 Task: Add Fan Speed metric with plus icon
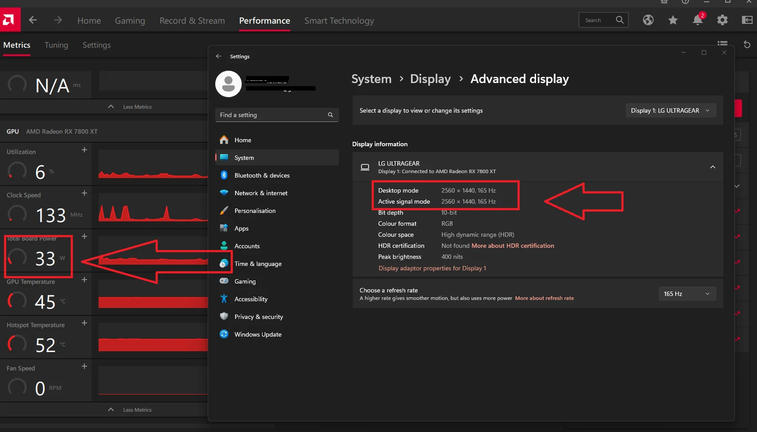click(x=84, y=366)
